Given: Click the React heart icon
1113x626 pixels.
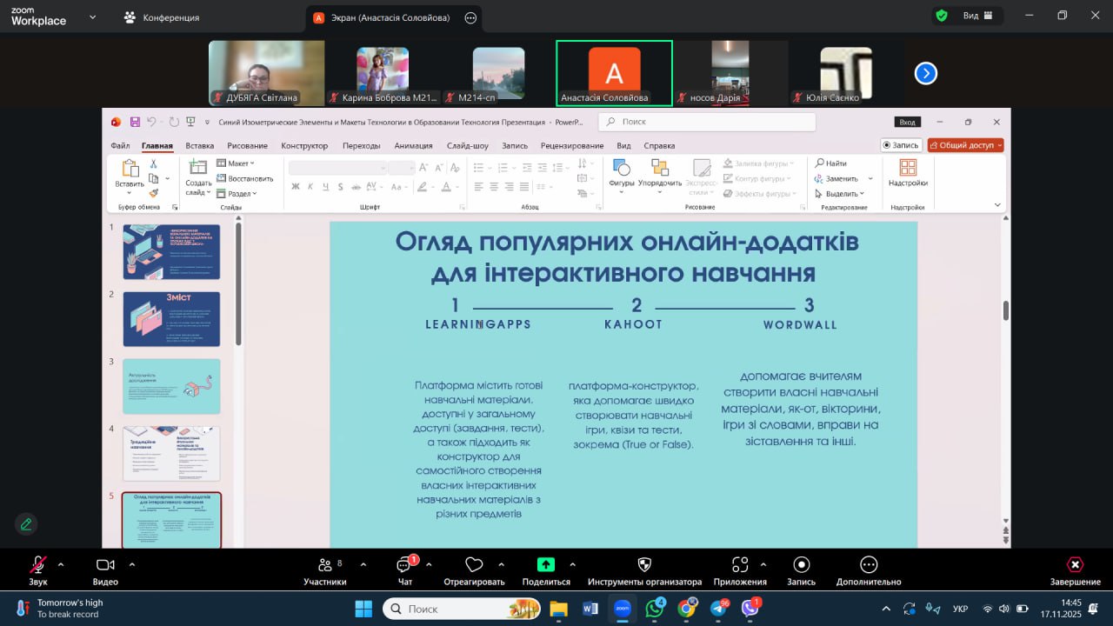Looking at the screenshot, I should [x=474, y=565].
